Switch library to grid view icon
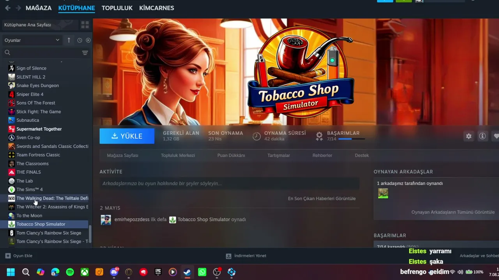Viewport: 499px width, 280px height. point(85,25)
